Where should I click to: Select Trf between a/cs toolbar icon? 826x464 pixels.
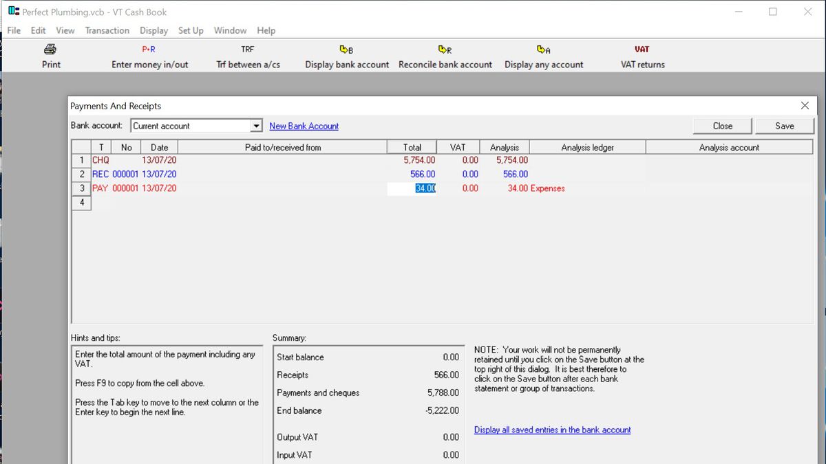tap(248, 56)
